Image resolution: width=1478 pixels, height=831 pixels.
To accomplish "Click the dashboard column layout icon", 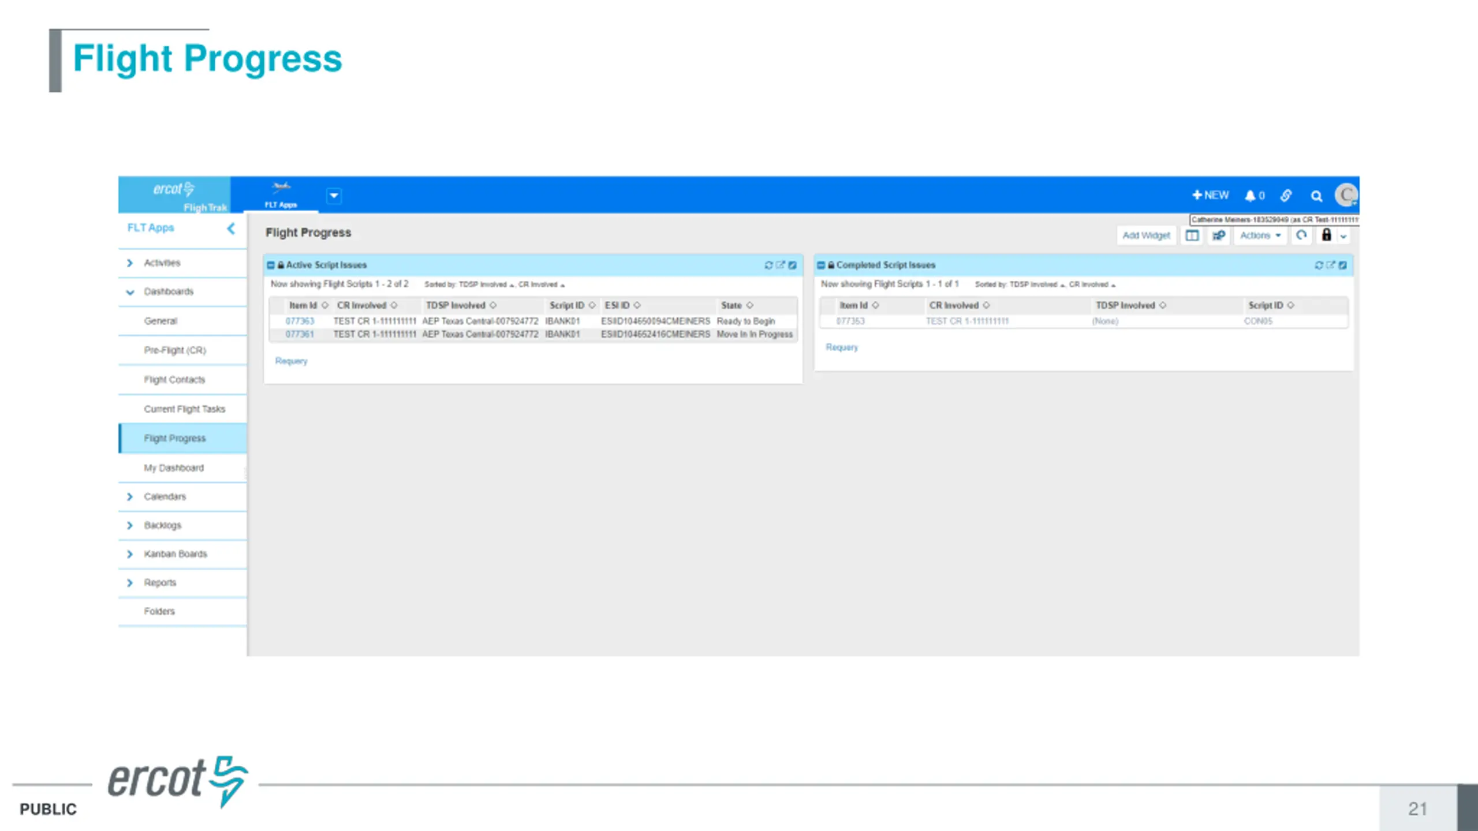I will click(x=1192, y=235).
